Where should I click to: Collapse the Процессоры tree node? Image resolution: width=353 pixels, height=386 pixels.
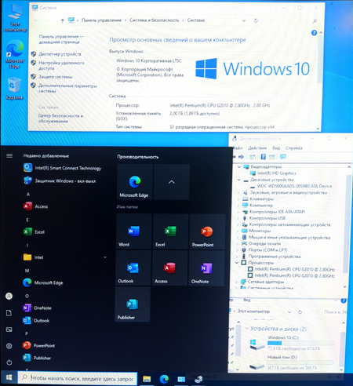237,263
